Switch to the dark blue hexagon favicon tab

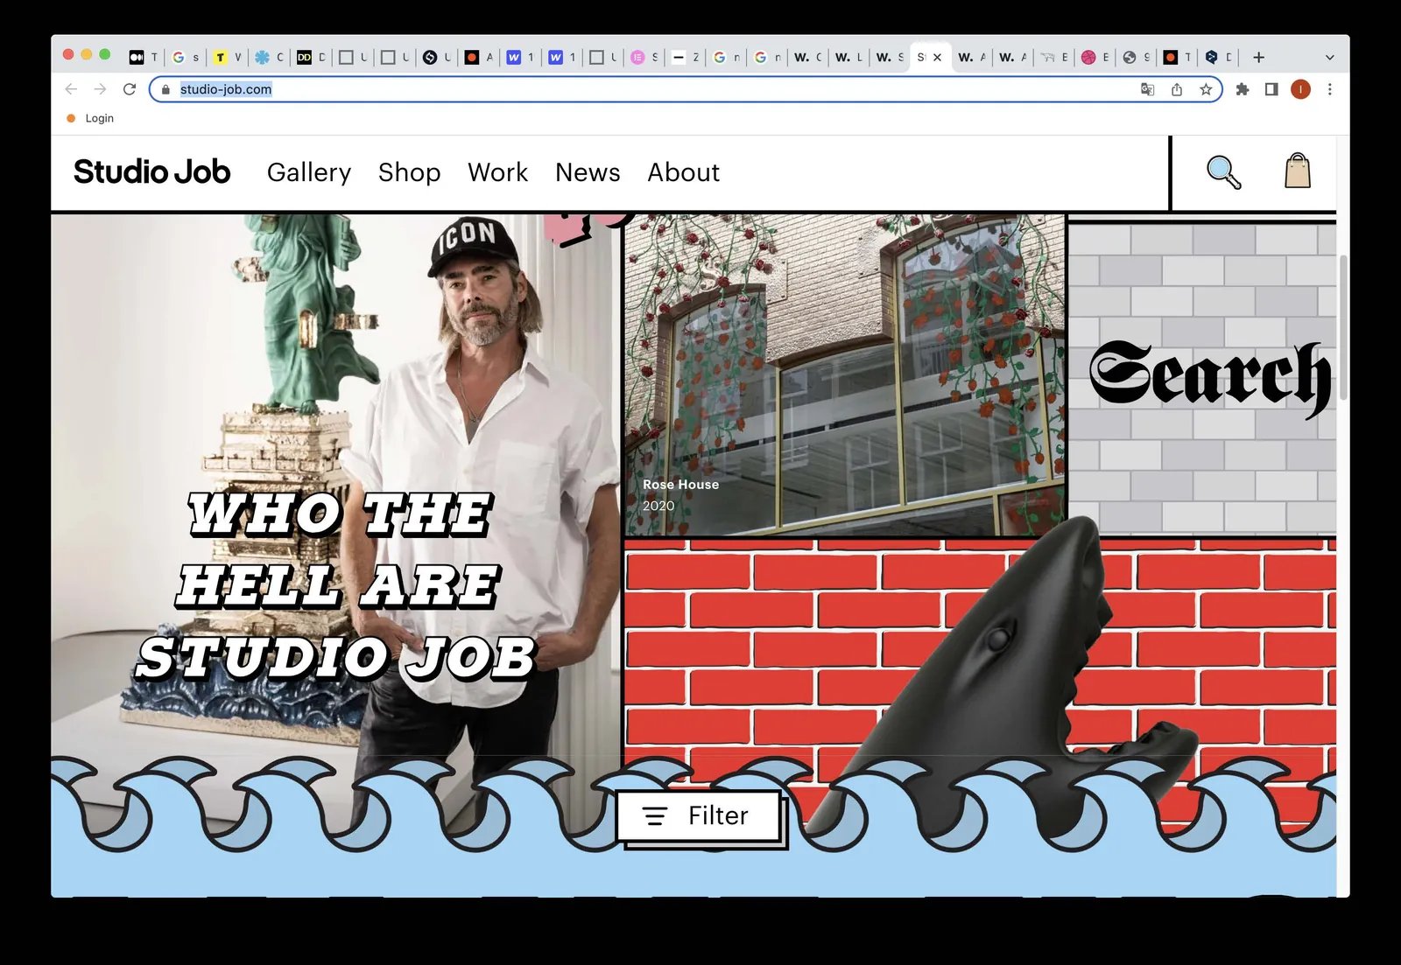(1218, 57)
